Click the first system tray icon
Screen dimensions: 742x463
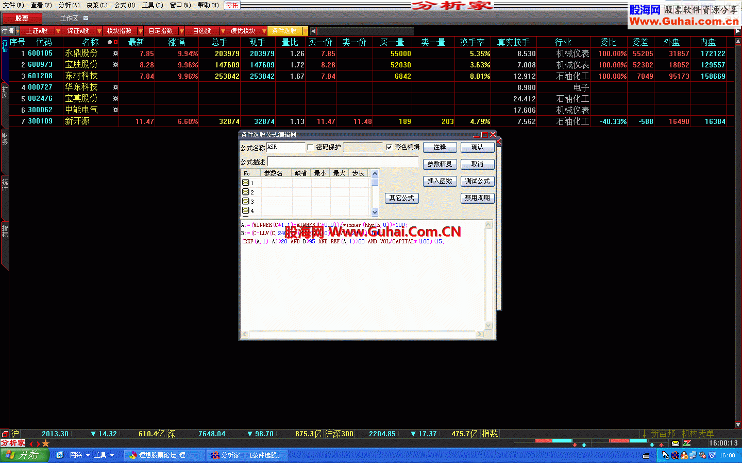coord(665,455)
